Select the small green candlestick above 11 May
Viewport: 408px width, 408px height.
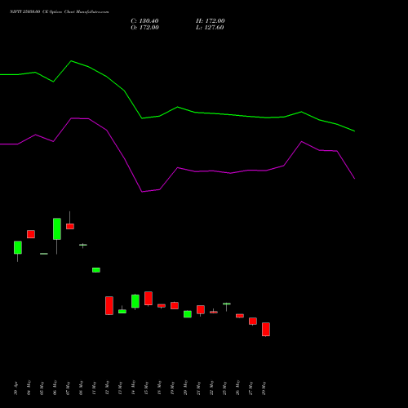point(96,270)
